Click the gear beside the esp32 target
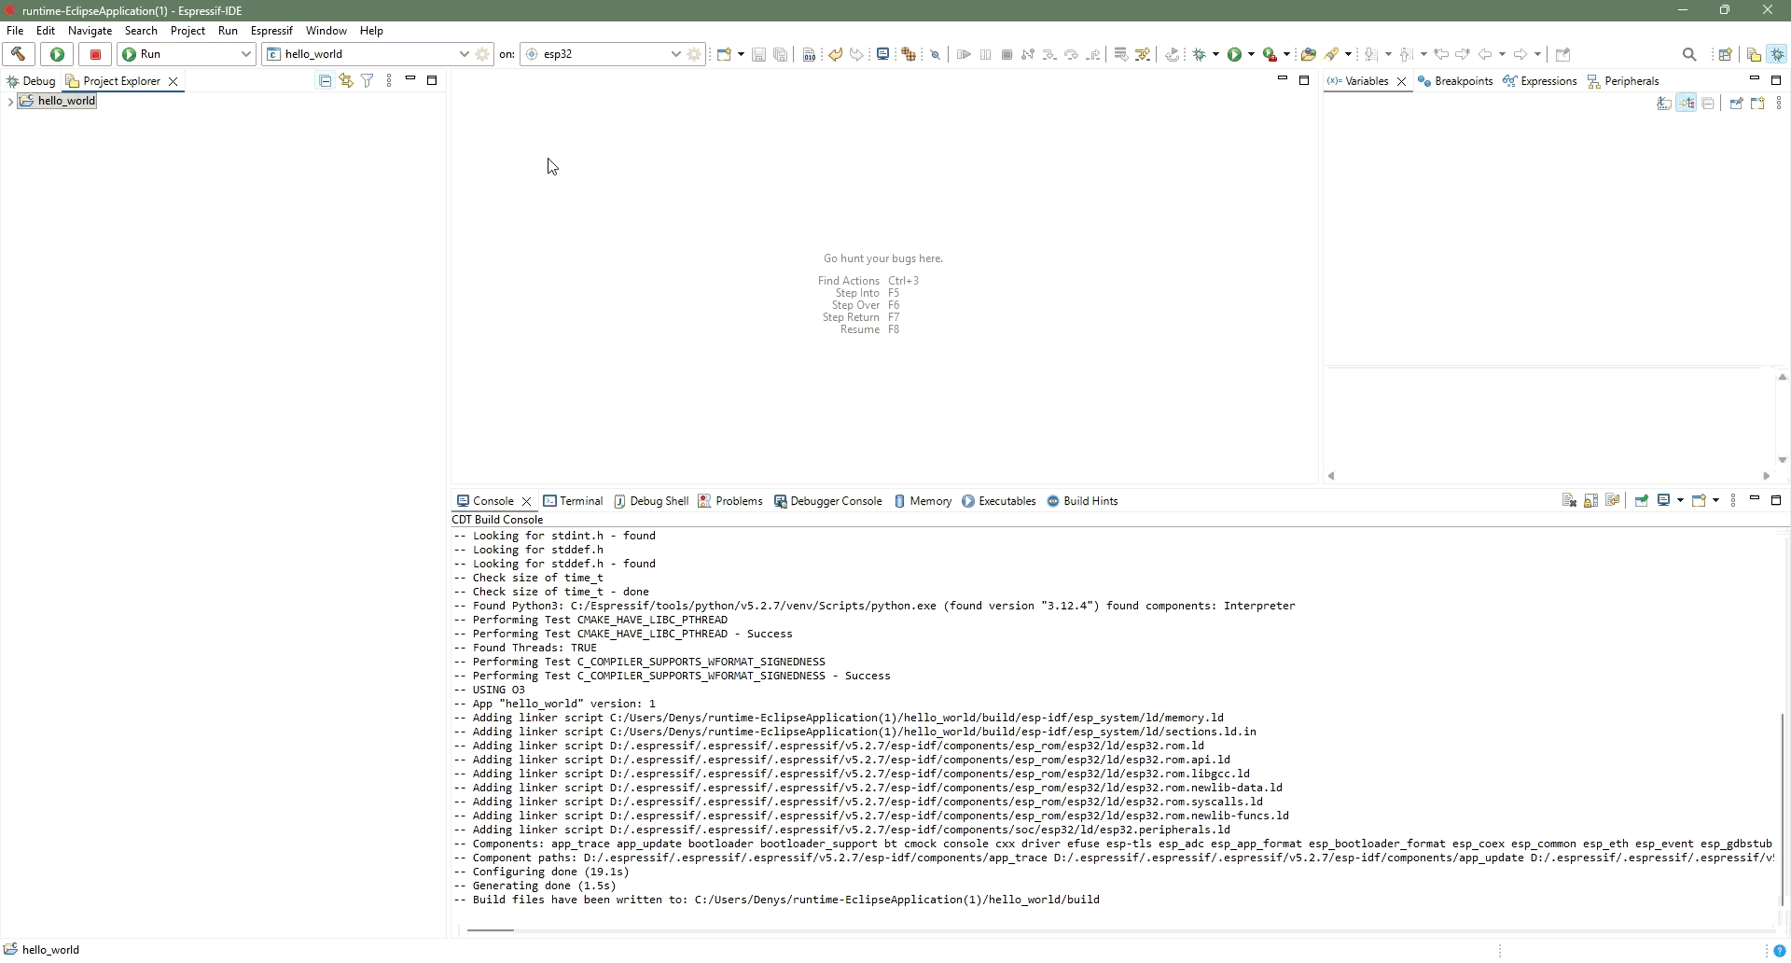 click(x=694, y=54)
